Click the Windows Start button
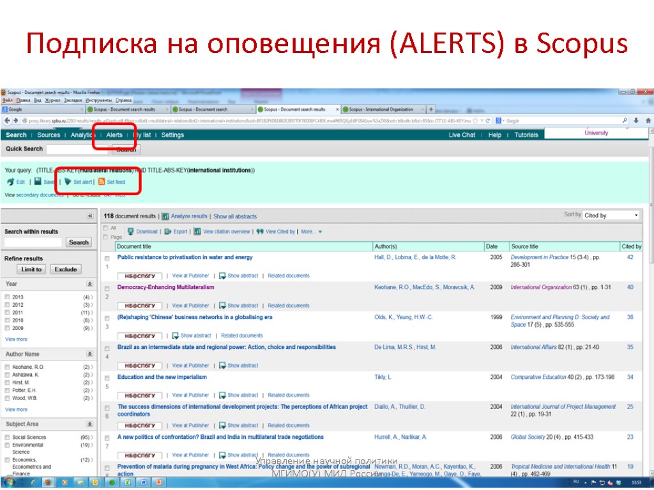This screenshot has width=654, height=490. point(8,482)
